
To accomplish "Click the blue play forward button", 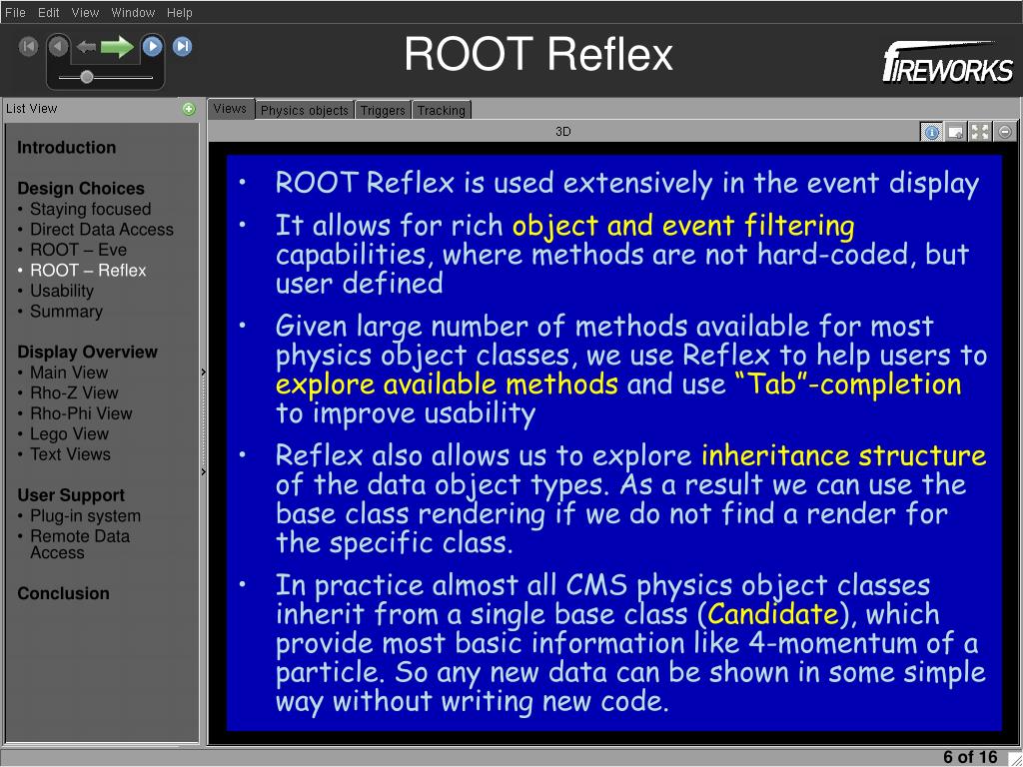I will [x=152, y=46].
